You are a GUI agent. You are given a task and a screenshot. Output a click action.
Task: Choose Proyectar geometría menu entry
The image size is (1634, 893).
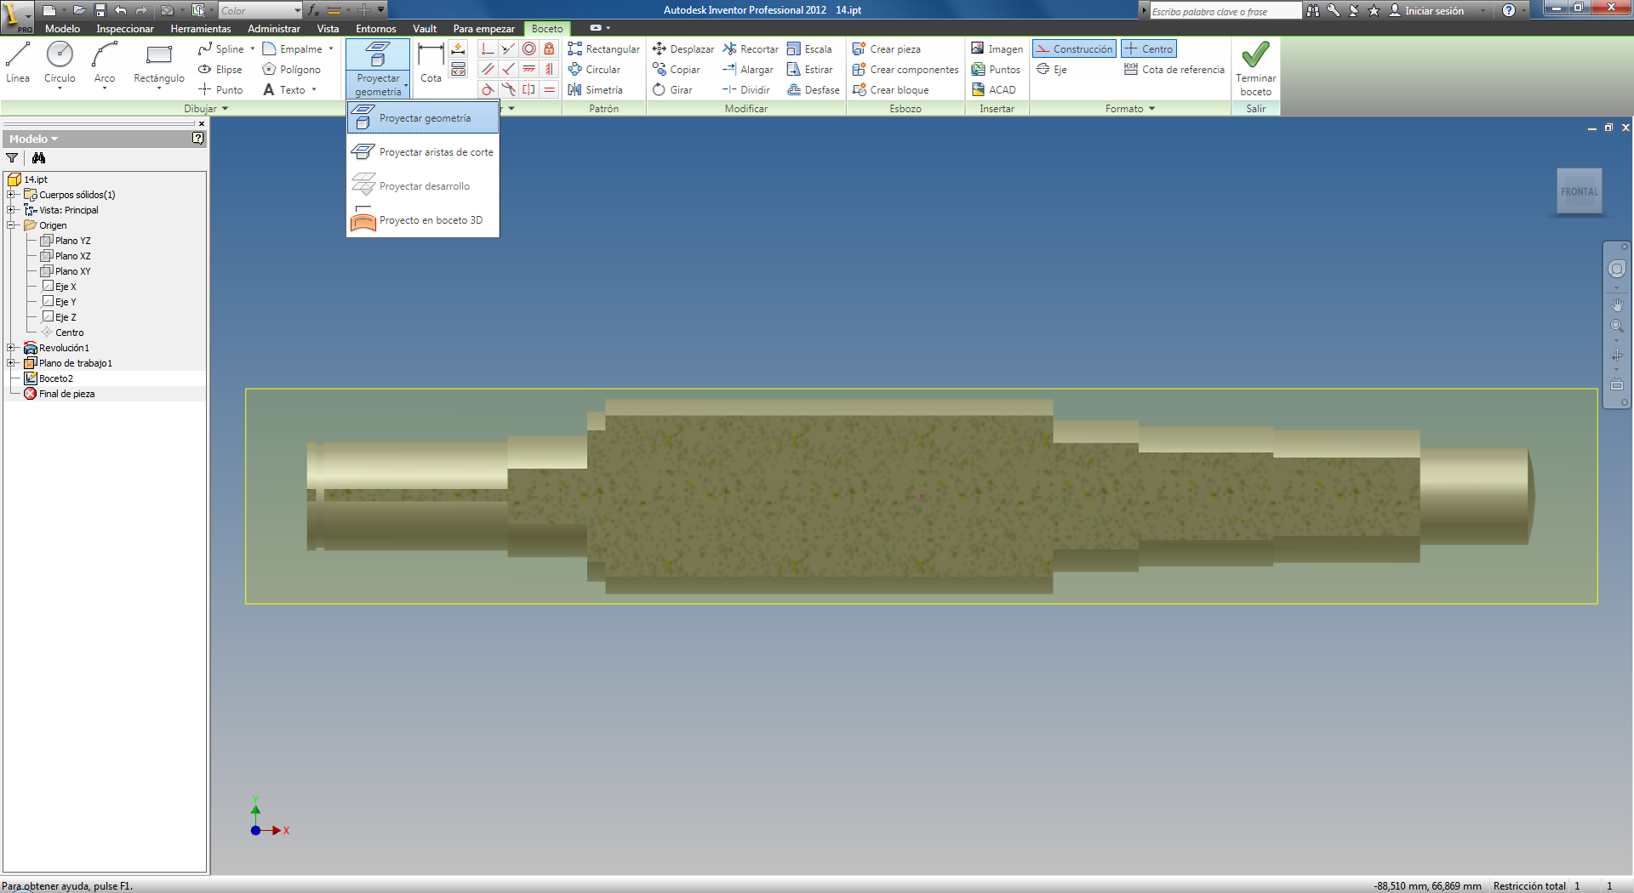(x=423, y=118)
